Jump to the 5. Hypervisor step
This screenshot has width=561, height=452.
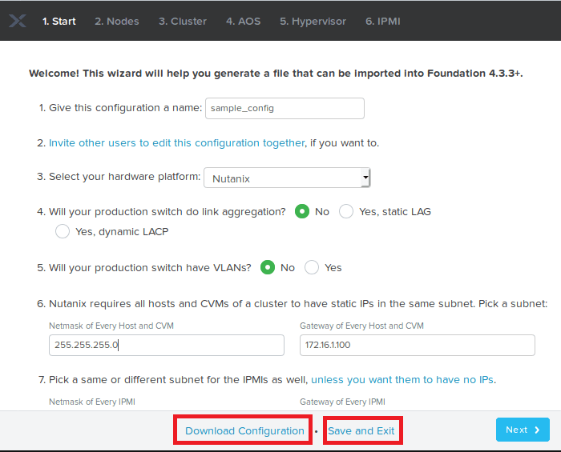(313, 22)
